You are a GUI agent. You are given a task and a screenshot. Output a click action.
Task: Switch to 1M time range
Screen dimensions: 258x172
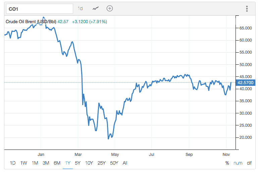35,163
